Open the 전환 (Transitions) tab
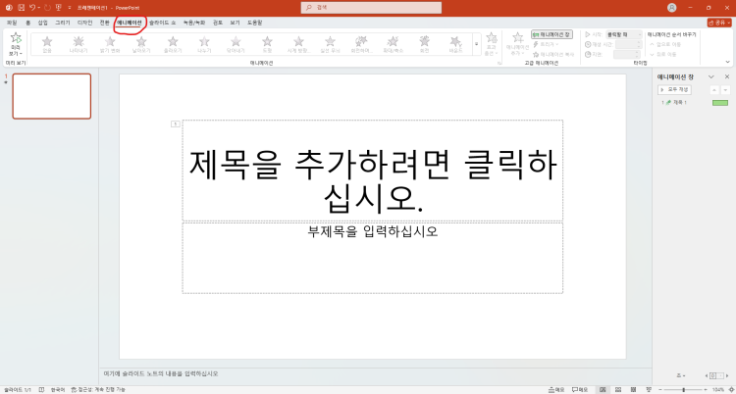The width and height of the screenshot is (736, 394). pyautogui.click(x=105, y=23)
